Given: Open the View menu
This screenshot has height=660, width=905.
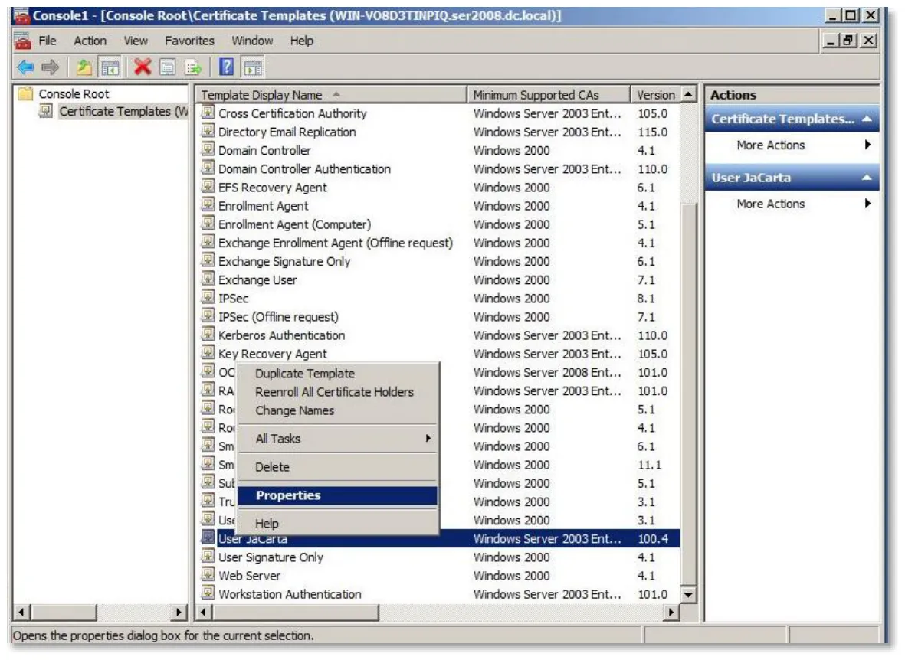Looking at the screenshot, I should (136, 41).
